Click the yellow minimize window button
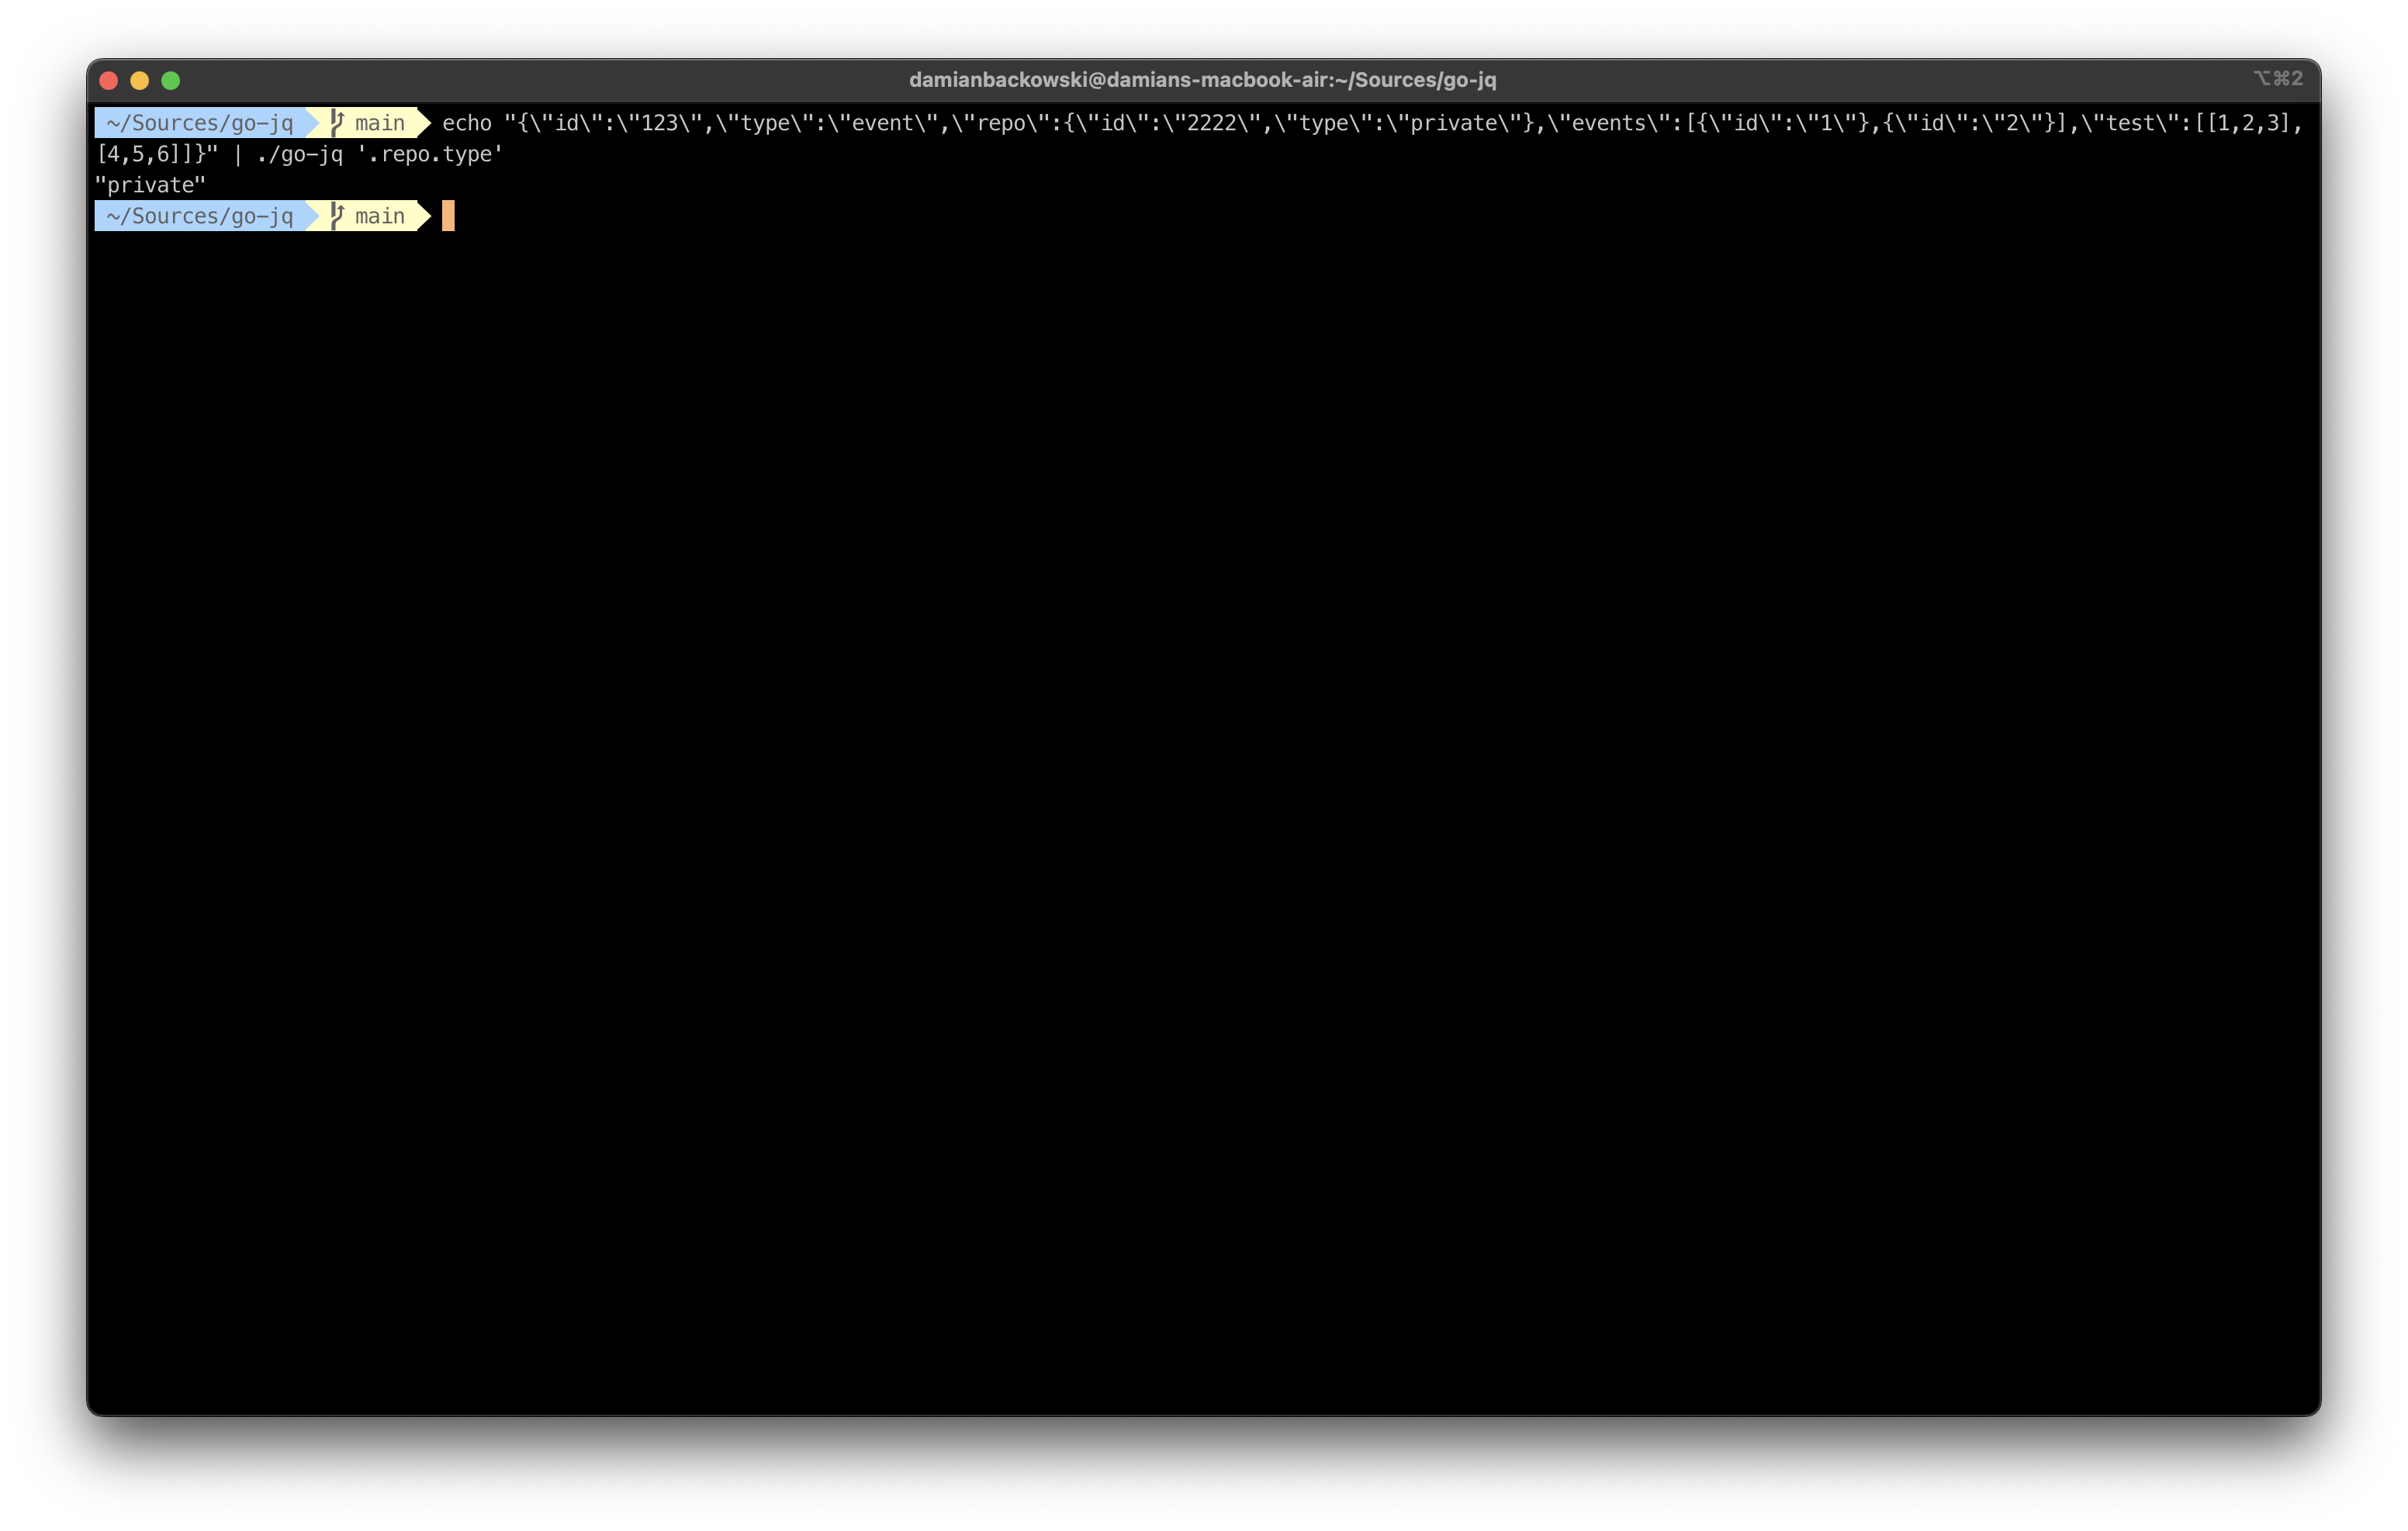This screenshot has width=2408, height=1531. click(140, 80)
